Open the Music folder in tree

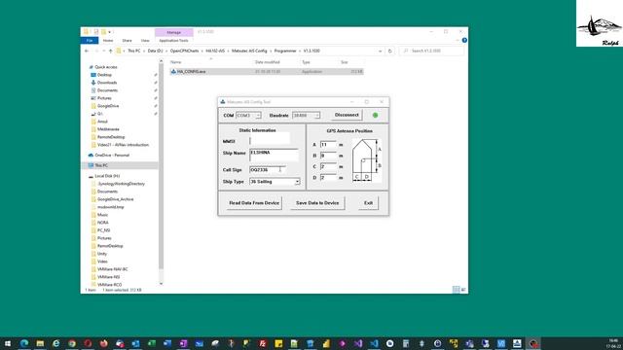[x=102, y=215]
